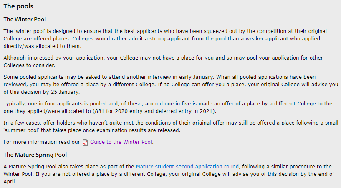Click paragraph starting 'Typically, one in four'

click(168, 107)
